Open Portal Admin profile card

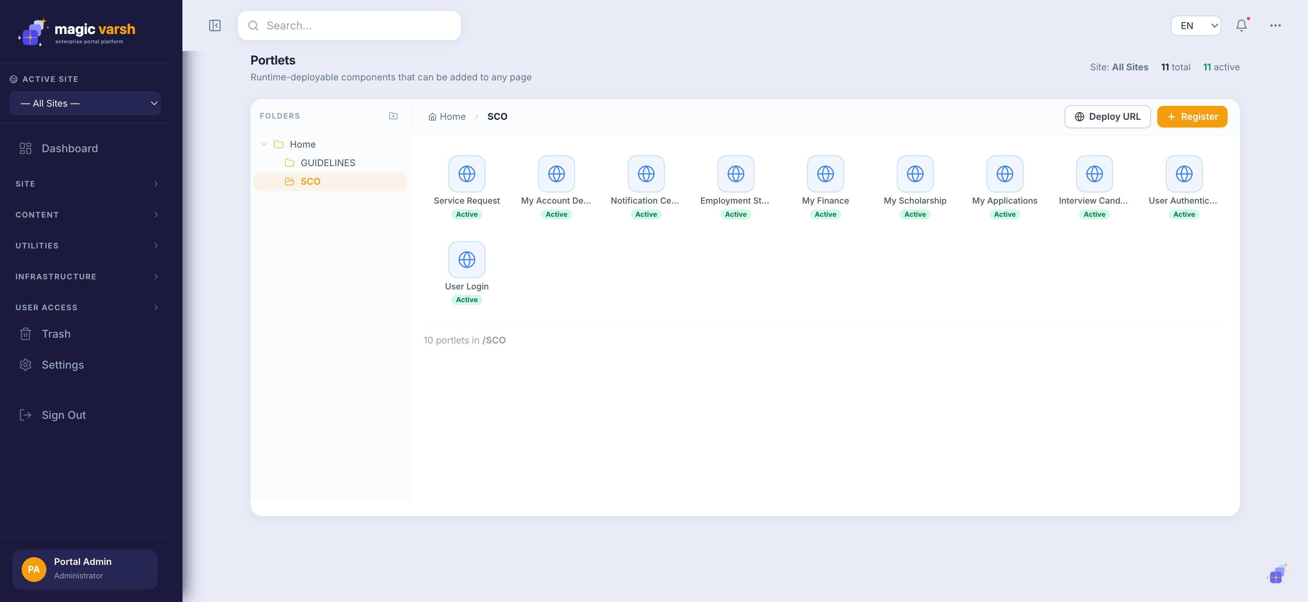pos(85,569)
